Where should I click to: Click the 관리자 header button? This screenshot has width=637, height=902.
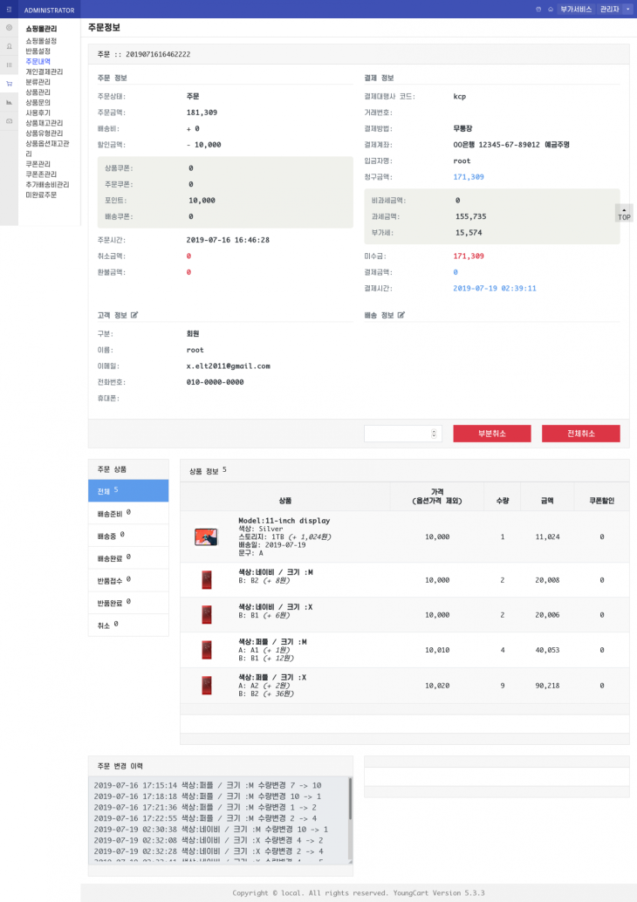(609, 10)
